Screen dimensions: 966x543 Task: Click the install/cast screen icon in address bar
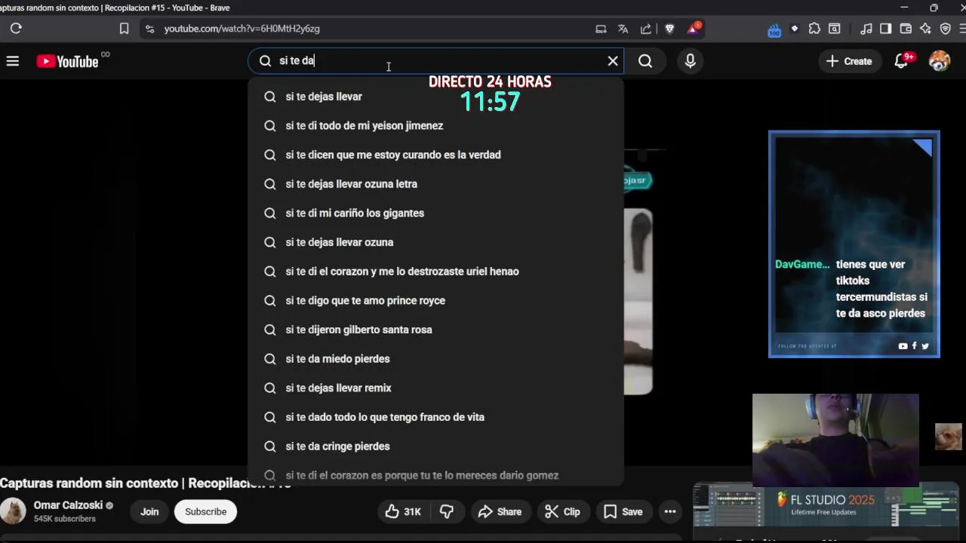pyautogui.click(x=601, y=29)
